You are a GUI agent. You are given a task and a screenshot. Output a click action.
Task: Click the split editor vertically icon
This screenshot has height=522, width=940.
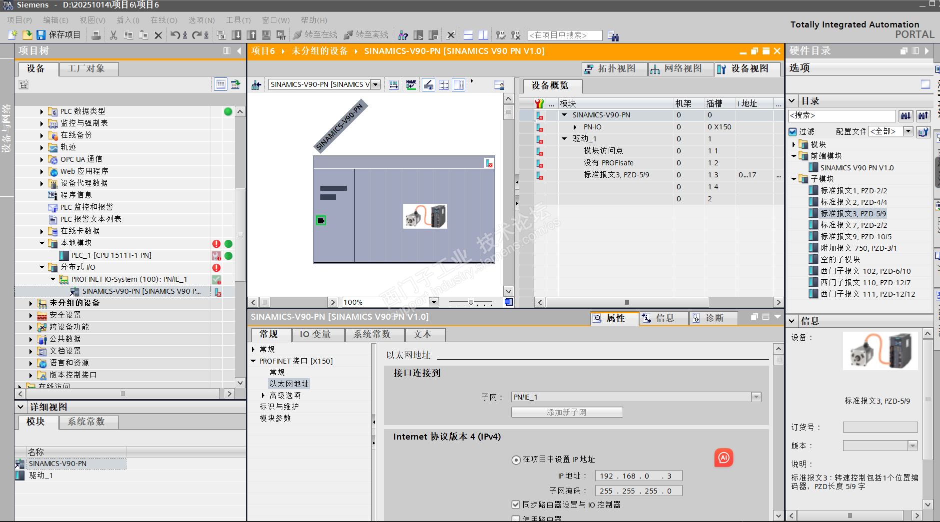(483, 35)
